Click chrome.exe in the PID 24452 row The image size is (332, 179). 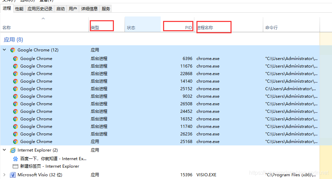click(208, 111)
